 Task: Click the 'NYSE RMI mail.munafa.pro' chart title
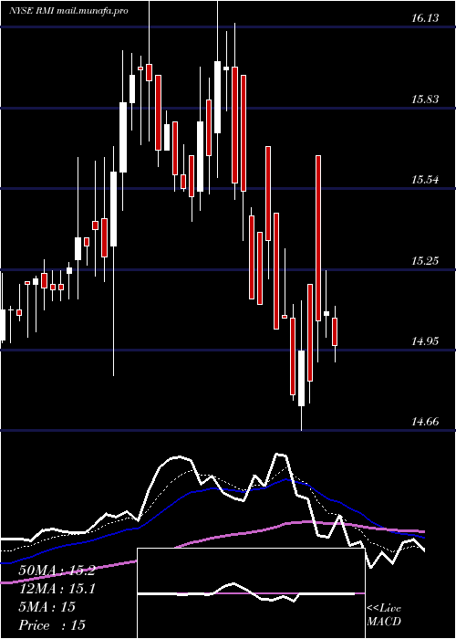(68, 11)
